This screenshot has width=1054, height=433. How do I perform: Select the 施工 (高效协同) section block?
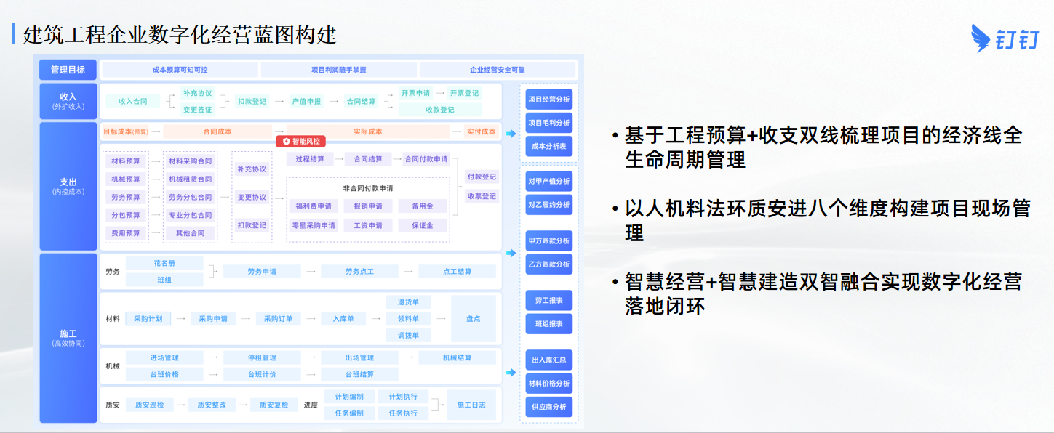68,338
